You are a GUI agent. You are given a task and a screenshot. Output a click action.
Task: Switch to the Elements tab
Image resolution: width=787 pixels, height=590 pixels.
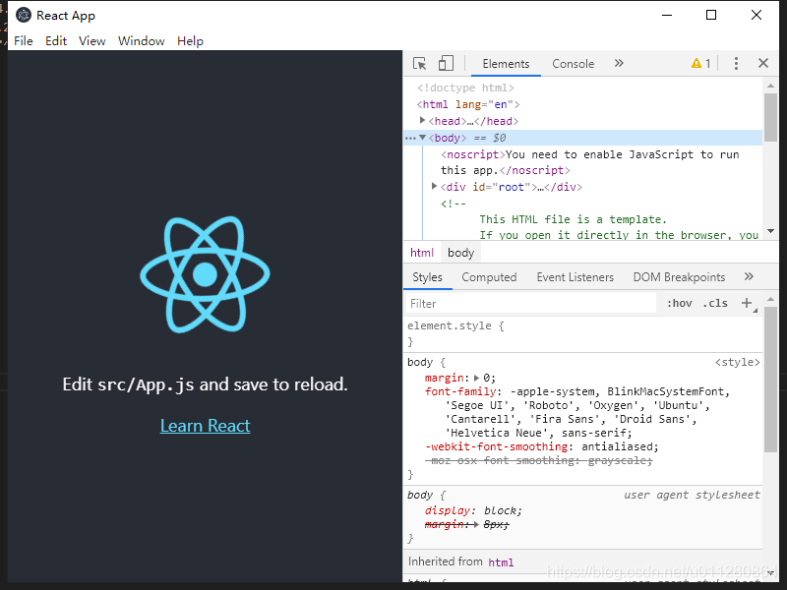pyautogui.click(x=506, y=64)
